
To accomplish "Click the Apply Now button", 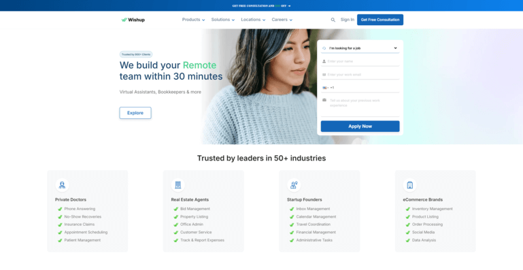I will (360, 126).
